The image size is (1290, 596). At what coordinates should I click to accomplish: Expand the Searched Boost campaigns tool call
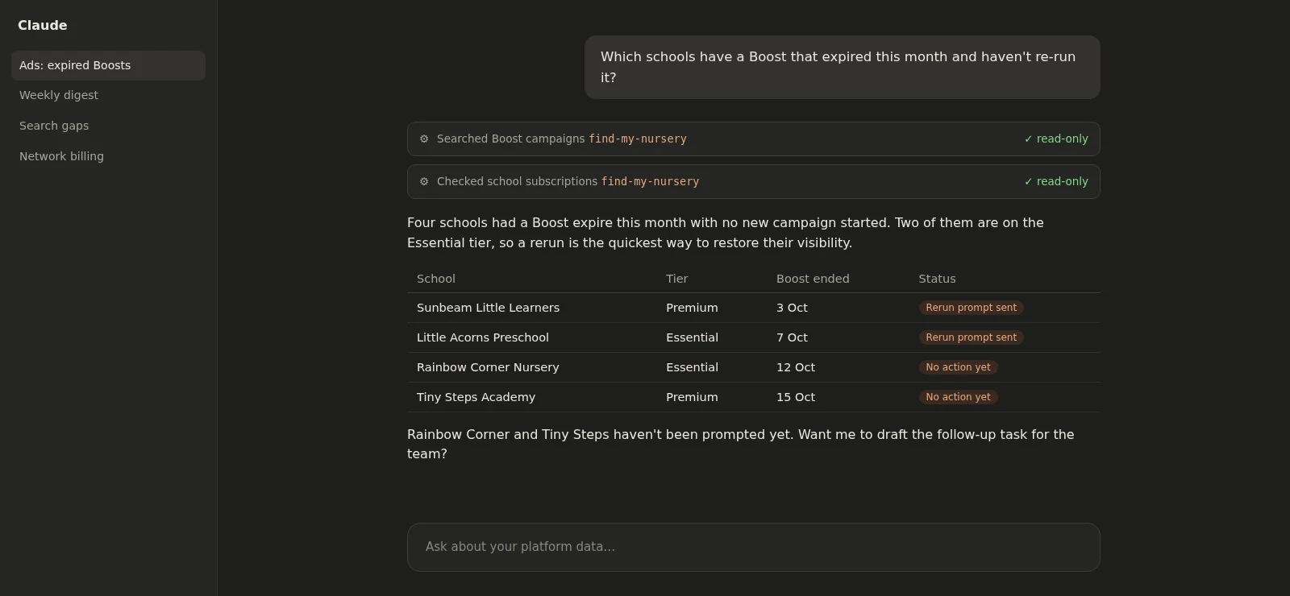click(753, 139)
